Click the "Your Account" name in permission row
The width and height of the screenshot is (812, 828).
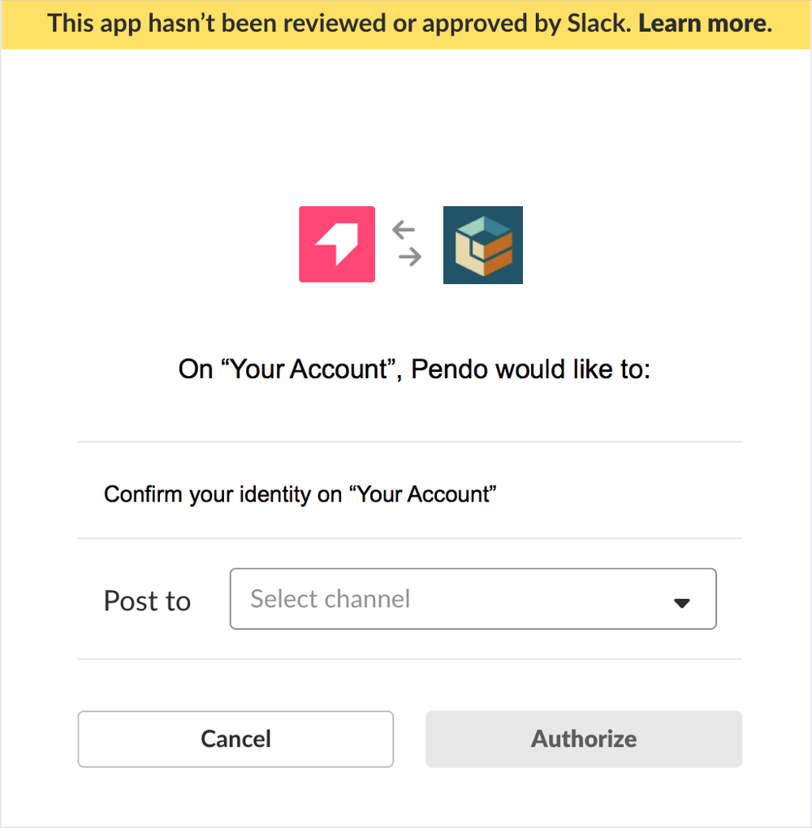tap(422, 494)
